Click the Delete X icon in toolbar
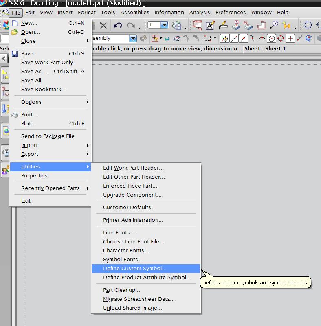Viewport: 321px width, 326px height. click(x=103, y=26)
